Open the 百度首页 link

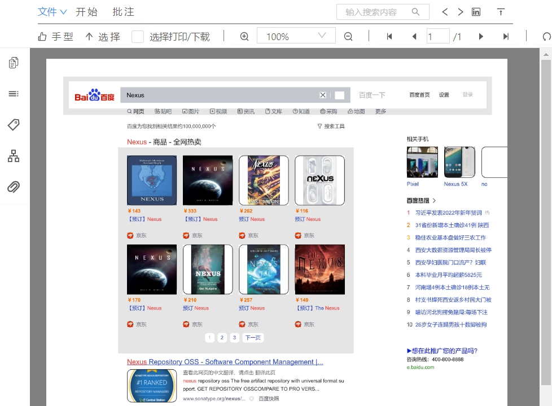[419, 95]
